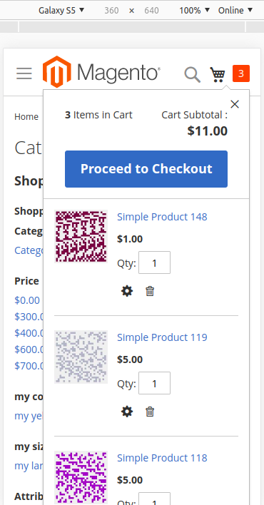Expand the Online throttling dropdown

[235, 10]
